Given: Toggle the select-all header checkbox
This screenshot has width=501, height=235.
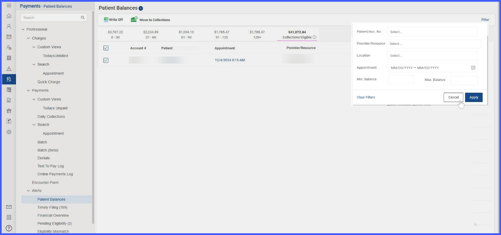Looking at the screenshot, I should point(106,48).
